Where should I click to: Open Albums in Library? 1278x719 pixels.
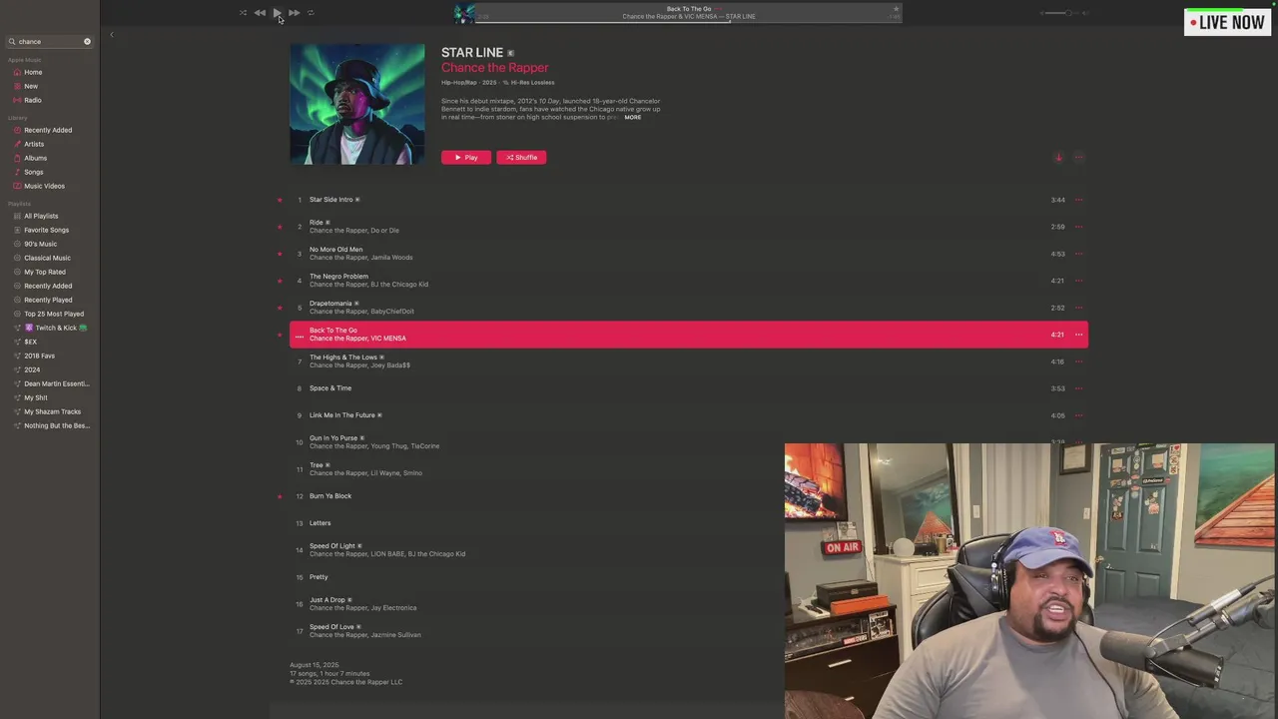[35, 158]
